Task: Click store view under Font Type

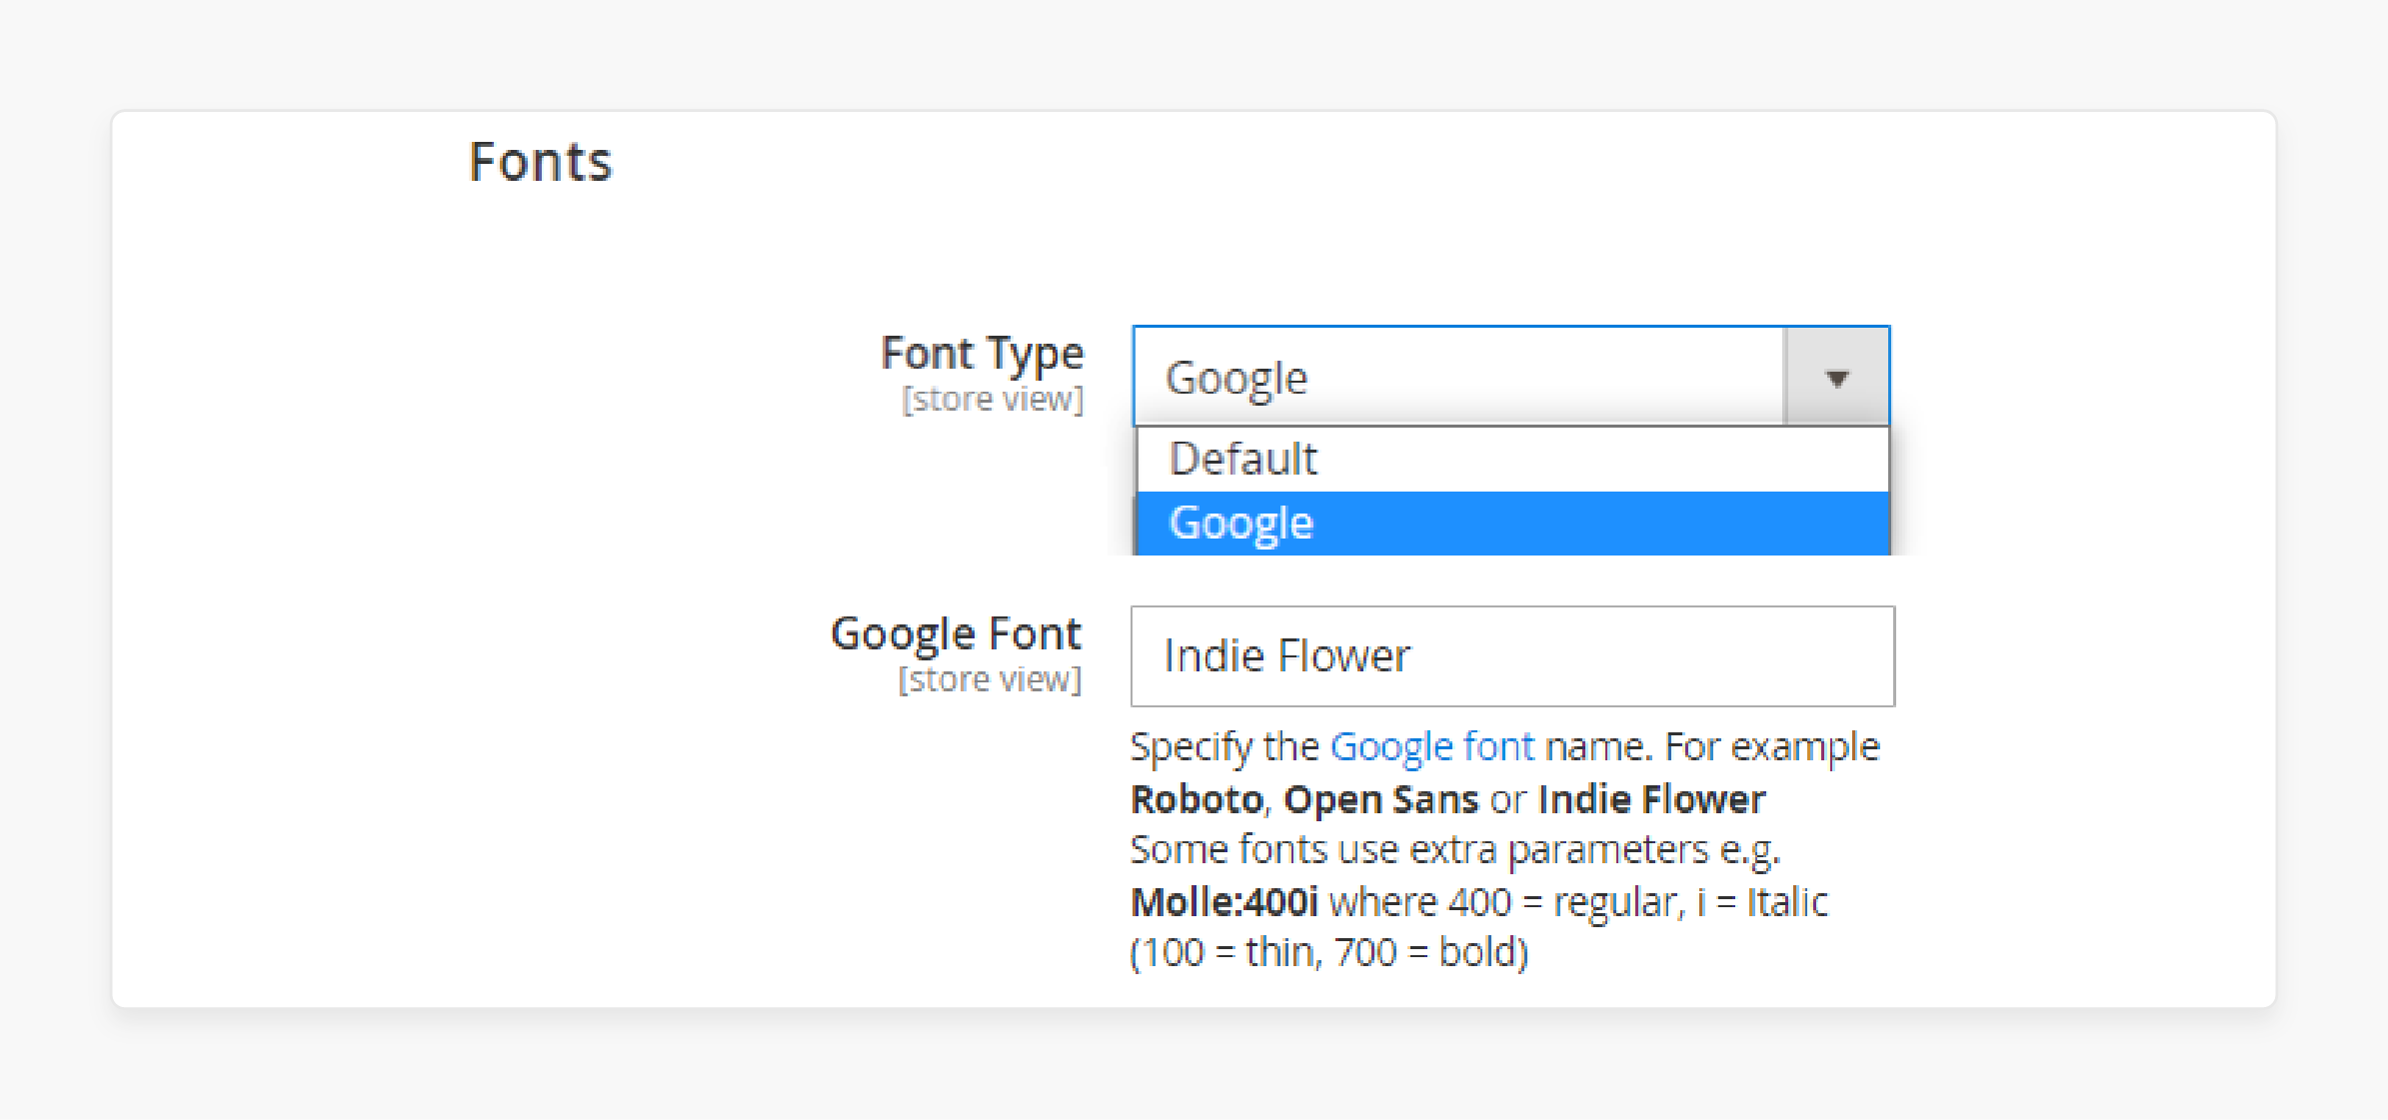Action: (x=993, y=400)
